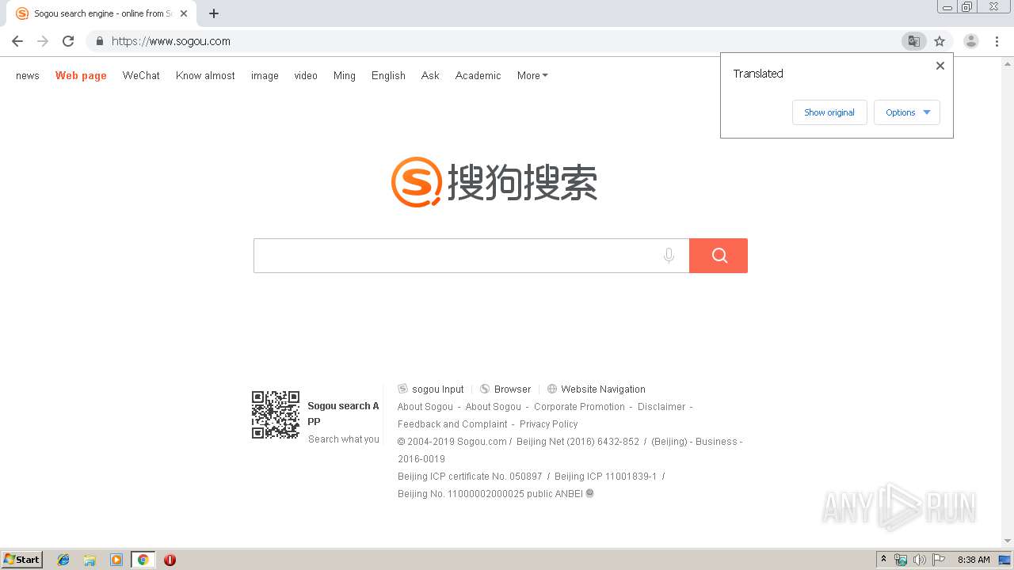The image size is (1014, 570).
Task: Open the file explorer taskbar icon
Action: click(x=90, y=560)
